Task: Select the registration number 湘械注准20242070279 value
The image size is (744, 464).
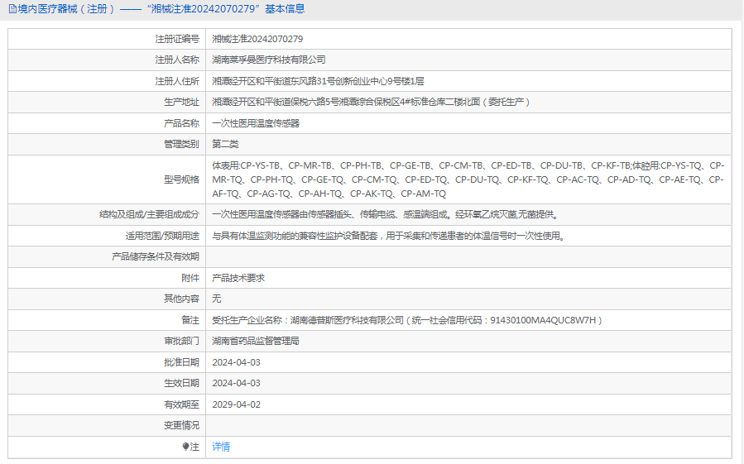Action: [257, 39]
